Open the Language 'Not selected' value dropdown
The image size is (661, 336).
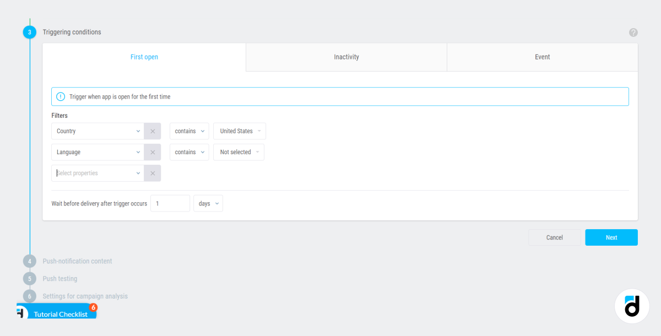point(239,152)
